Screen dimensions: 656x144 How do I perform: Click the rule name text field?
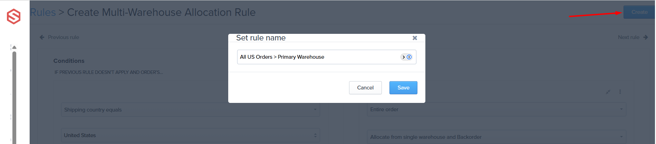point(318,57)
